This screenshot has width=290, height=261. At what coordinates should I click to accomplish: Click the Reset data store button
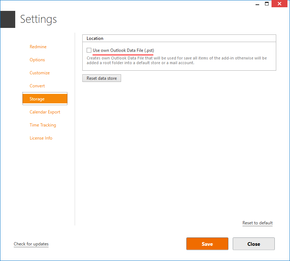click(102, 78)
